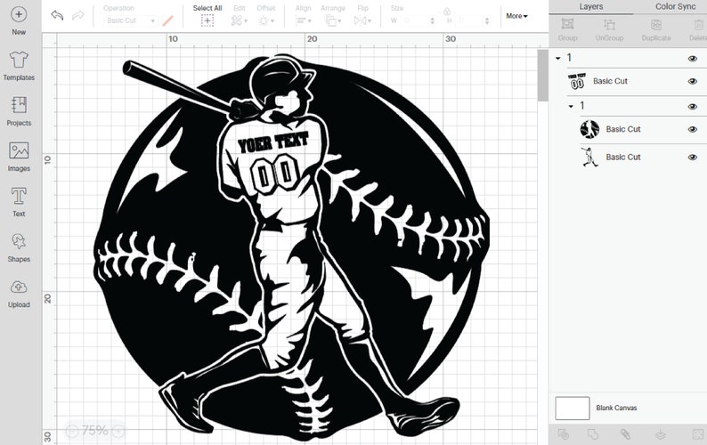Open the Offset dropdown
Image resolution: width=707 pixels, height=445 pixels.
click(265, 20)
